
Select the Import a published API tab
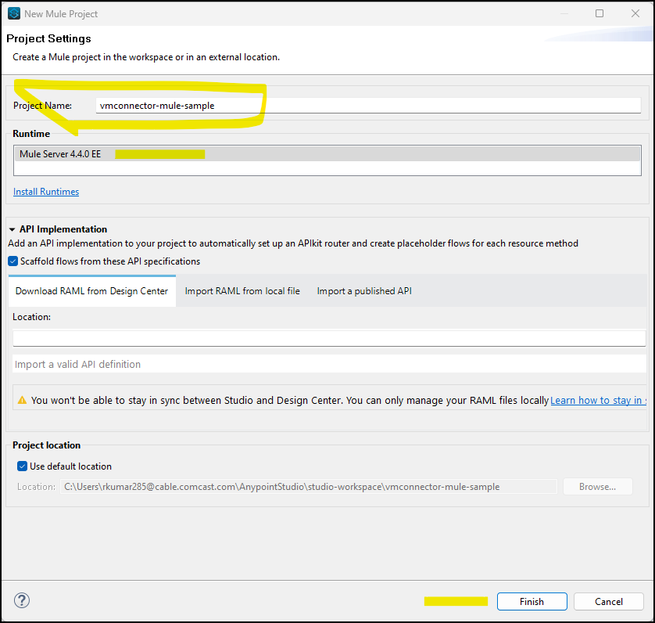pyautogui.click(x=364, y=291)
